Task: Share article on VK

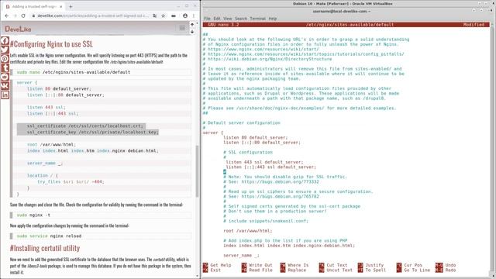Action: click(x=5, y=86)
